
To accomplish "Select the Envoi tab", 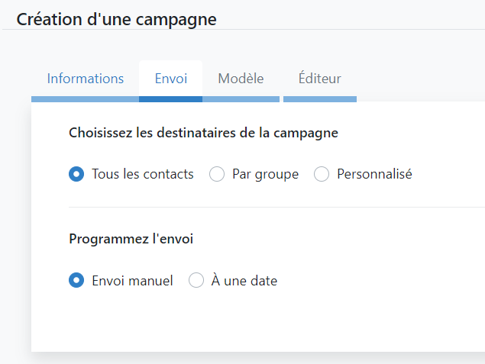I will pyautogui.click(x=171, y=79).
